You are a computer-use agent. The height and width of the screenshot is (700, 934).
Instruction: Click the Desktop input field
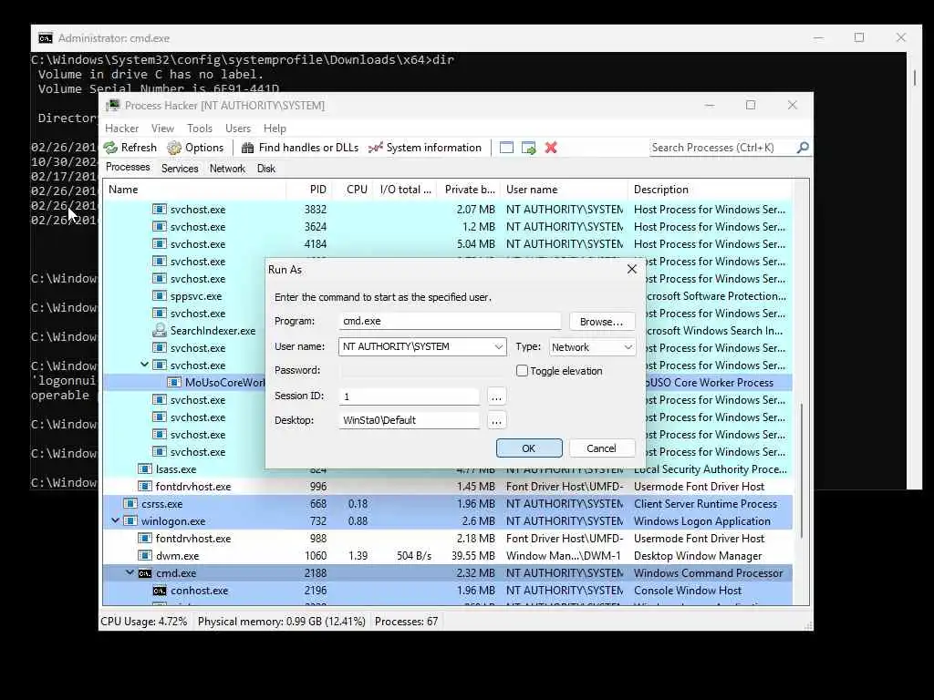(x=410, y=420)
